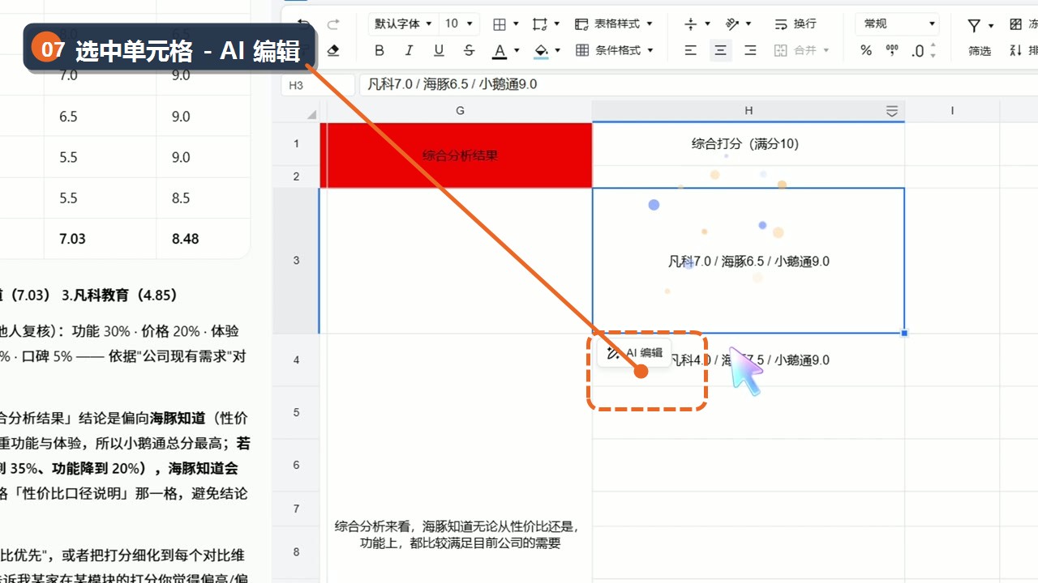Open the font size 10 dropdown

[461, 23]
